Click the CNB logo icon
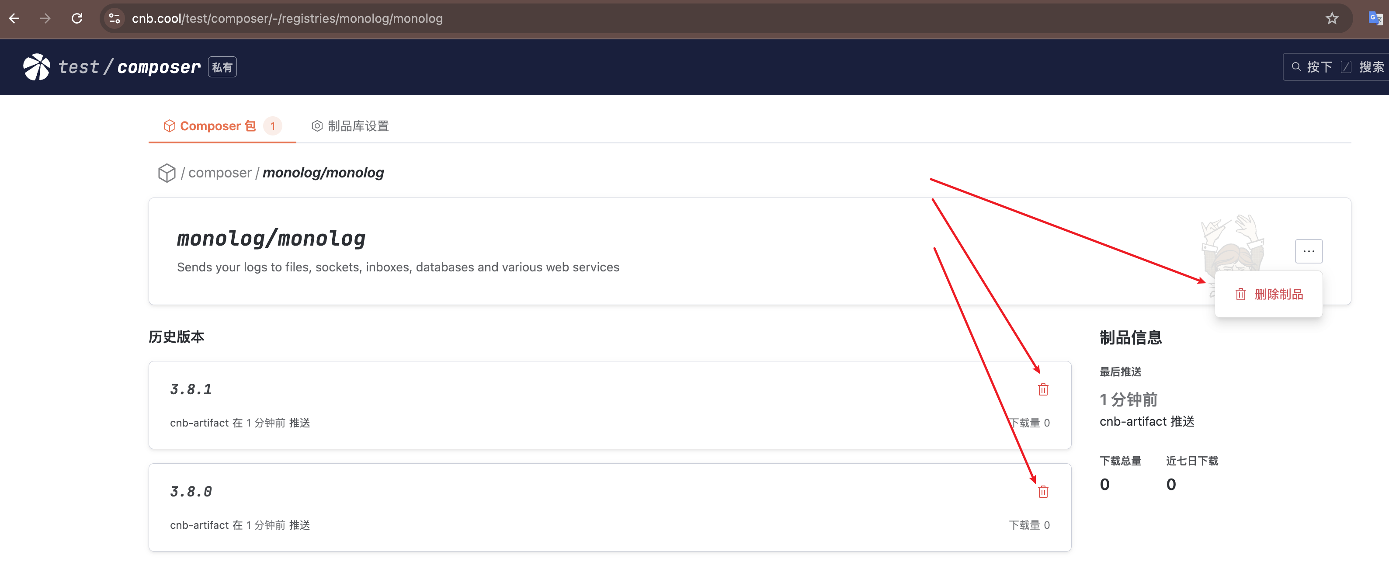Viewport: 1389px width, 583px height. (37, 67)
